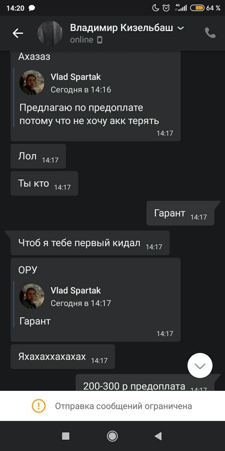Tap the orange warning exclamation icon

tap(38, 406)
